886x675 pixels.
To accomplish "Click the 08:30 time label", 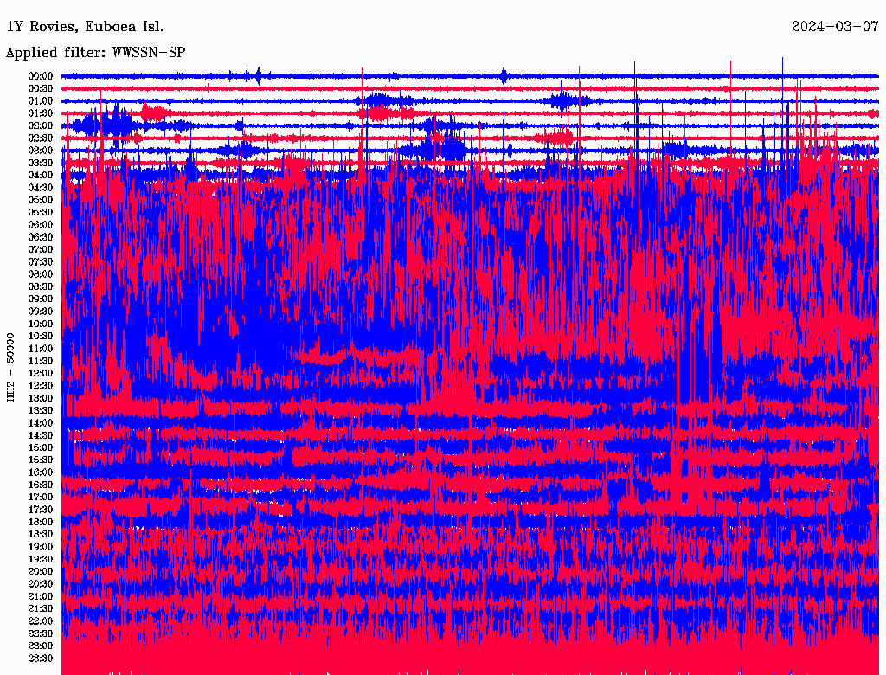I will (41, 286).
